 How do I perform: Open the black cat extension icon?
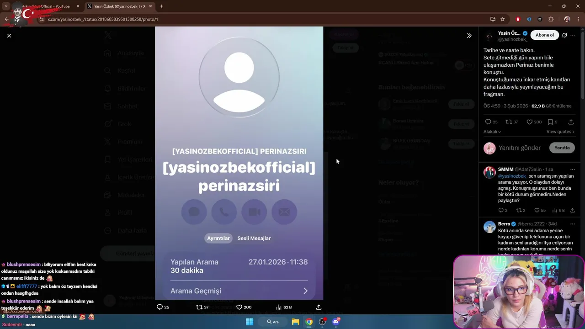[540, 19]
